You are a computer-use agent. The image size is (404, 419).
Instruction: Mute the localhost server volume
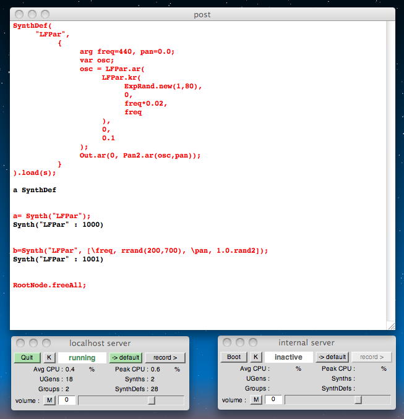click(x=49, y=400)
